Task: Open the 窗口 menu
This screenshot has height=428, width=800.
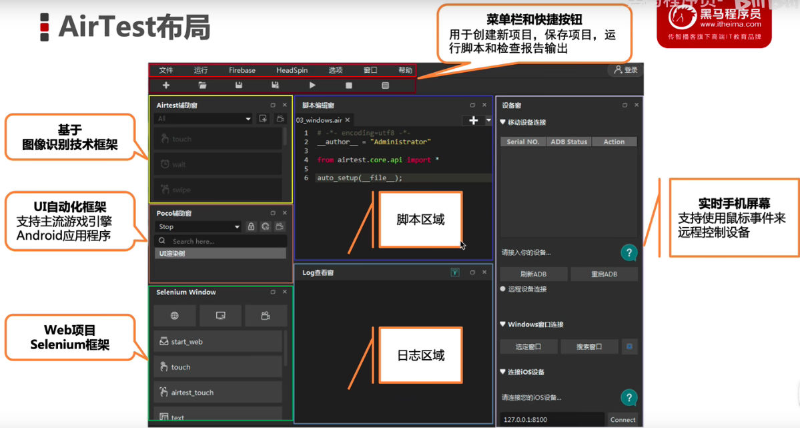Action: pyautogui.click(x=370, y=70)
